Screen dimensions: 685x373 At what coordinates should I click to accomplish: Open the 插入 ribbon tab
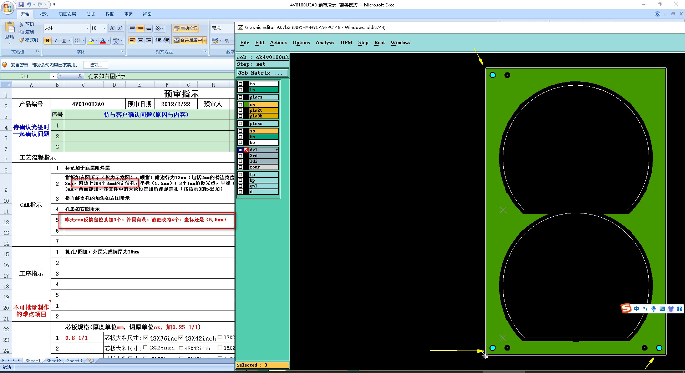coord(44,14)
